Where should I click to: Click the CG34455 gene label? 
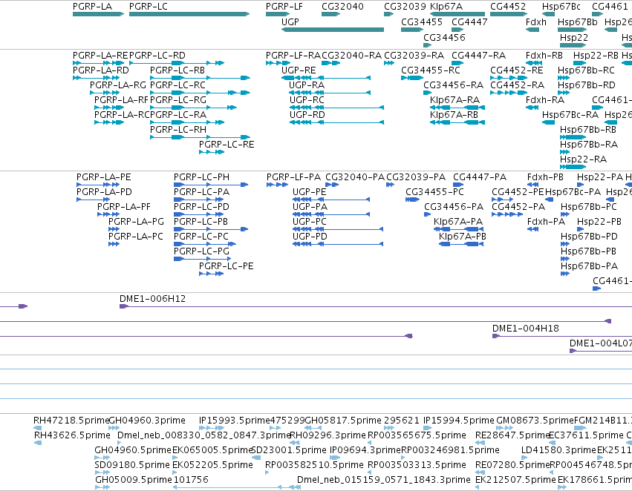422,22
